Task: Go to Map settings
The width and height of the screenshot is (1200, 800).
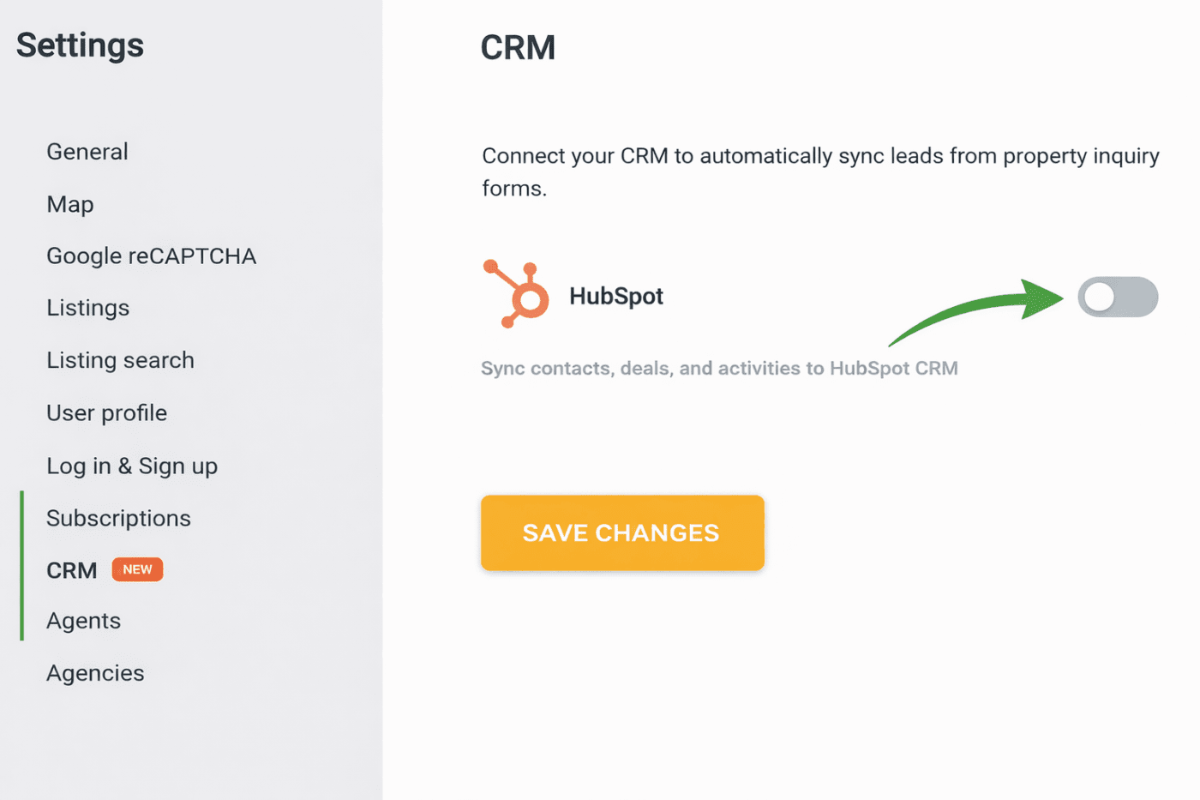Action: point(70,204)
